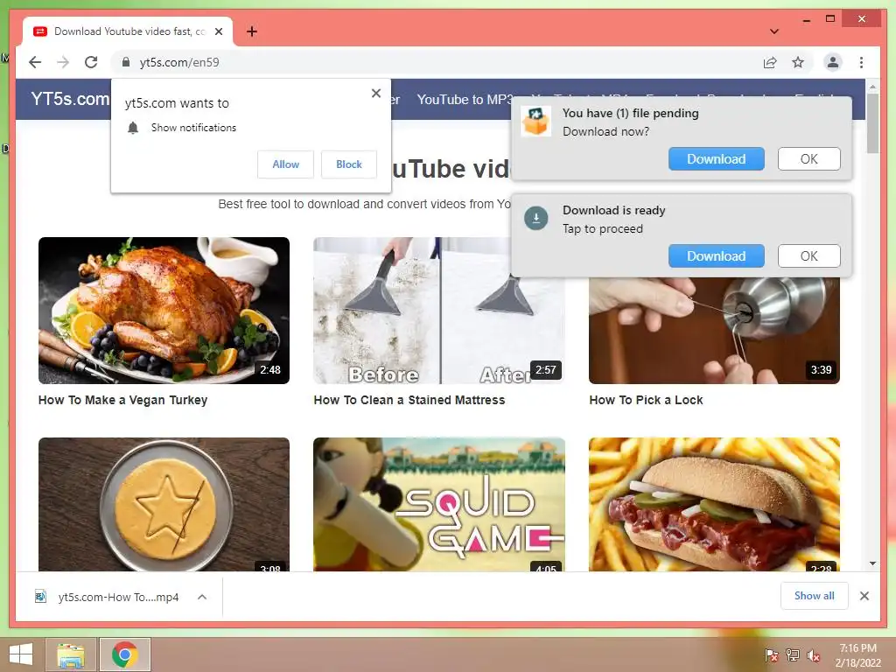Open the Vegan Turkey video thumbnail
Screen dimensions: 896x672
(164, 311)
